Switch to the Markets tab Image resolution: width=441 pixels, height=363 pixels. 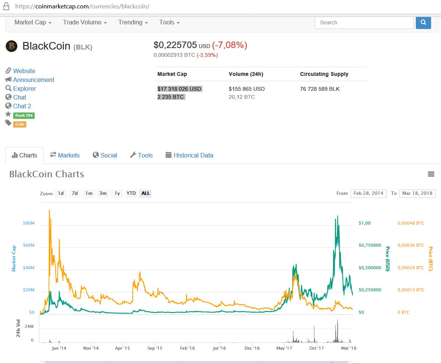click(x=65, y=155)
